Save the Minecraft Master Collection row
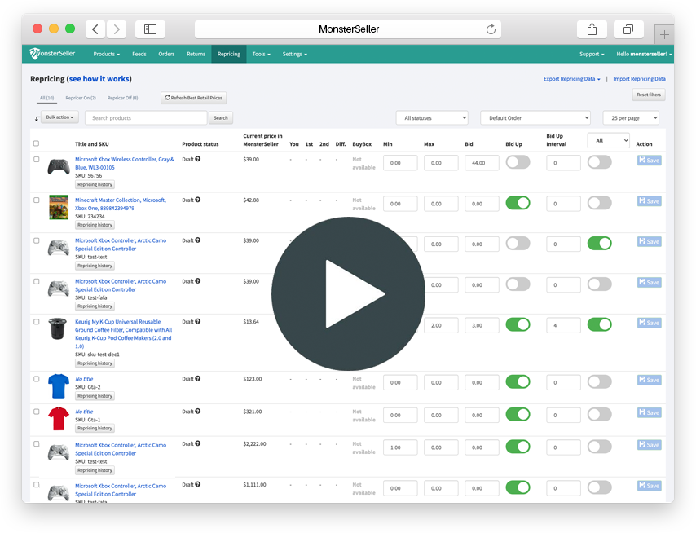 pos(650,201)
